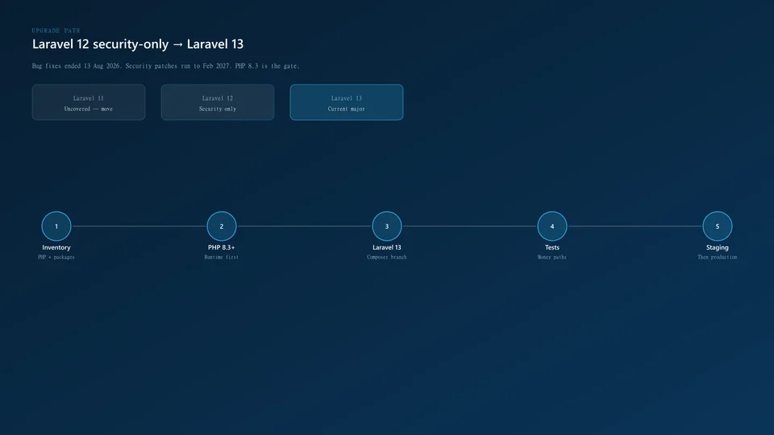Viewport: 774px width, 435px height.
Task: Click the 'PHP + packages' caption
Action: (x=56, y=257)
